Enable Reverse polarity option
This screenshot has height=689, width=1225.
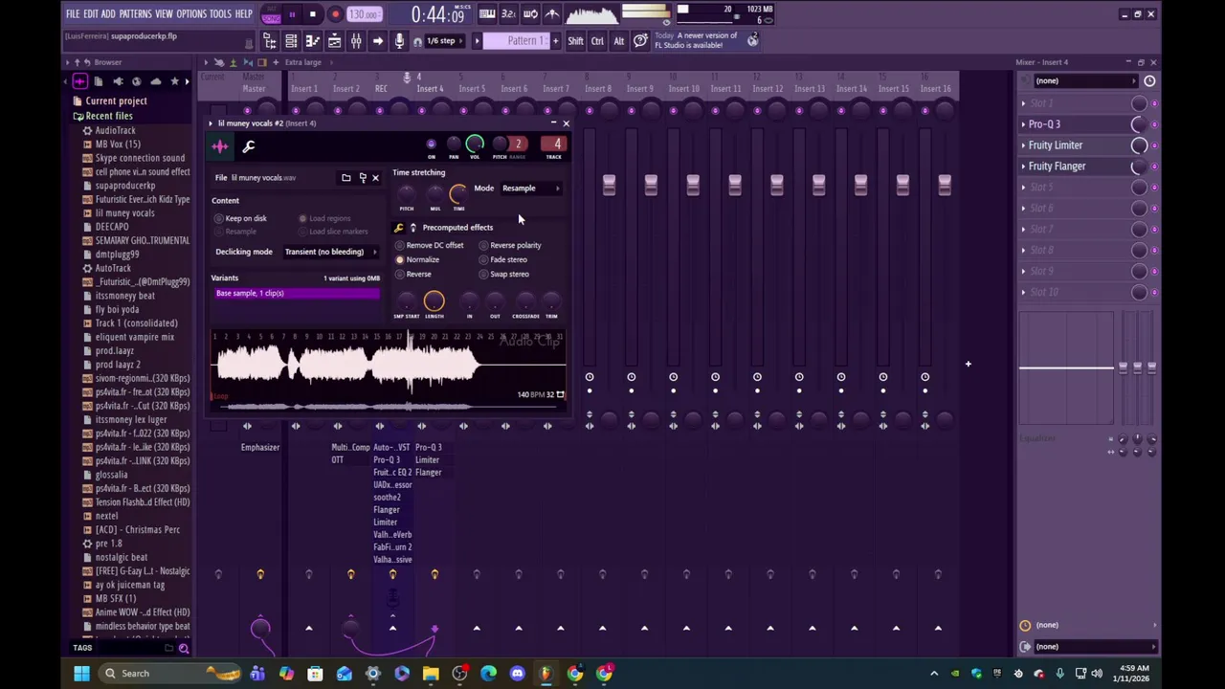510,245
